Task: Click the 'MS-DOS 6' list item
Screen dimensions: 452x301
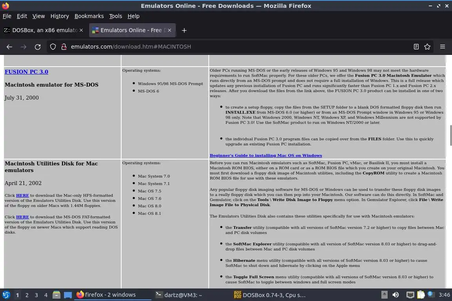Action: (148, 91)
